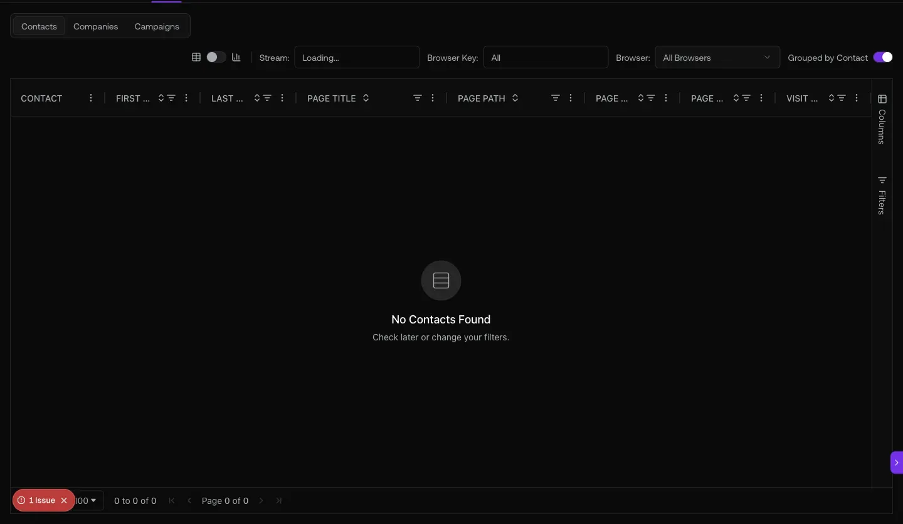Screen dimensions: 903x524
Task: Click the 'No Contacts Found' message
Action: point(441,319)
